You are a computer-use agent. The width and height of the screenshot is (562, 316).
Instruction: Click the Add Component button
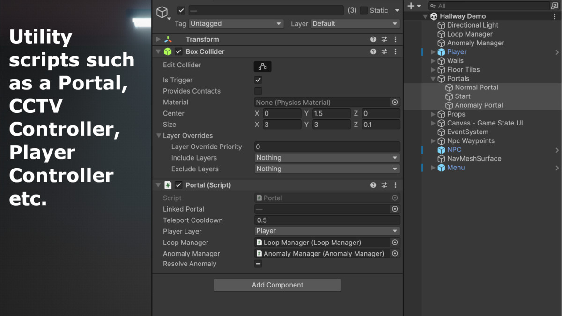(277, 285)
